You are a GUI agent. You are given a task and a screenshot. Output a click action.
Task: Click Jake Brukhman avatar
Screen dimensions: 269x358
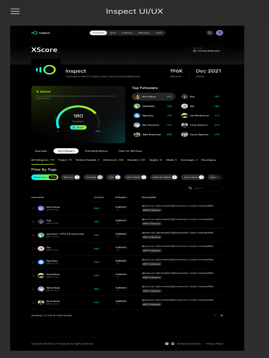point(137,135)
